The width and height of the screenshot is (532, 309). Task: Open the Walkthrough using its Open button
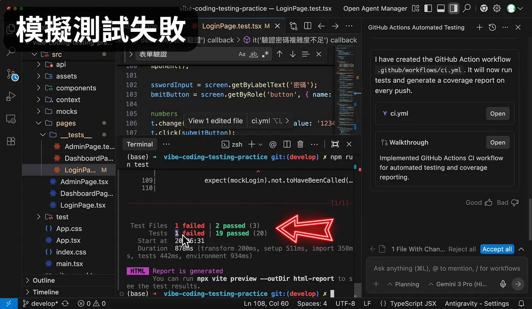pos(497,143)
